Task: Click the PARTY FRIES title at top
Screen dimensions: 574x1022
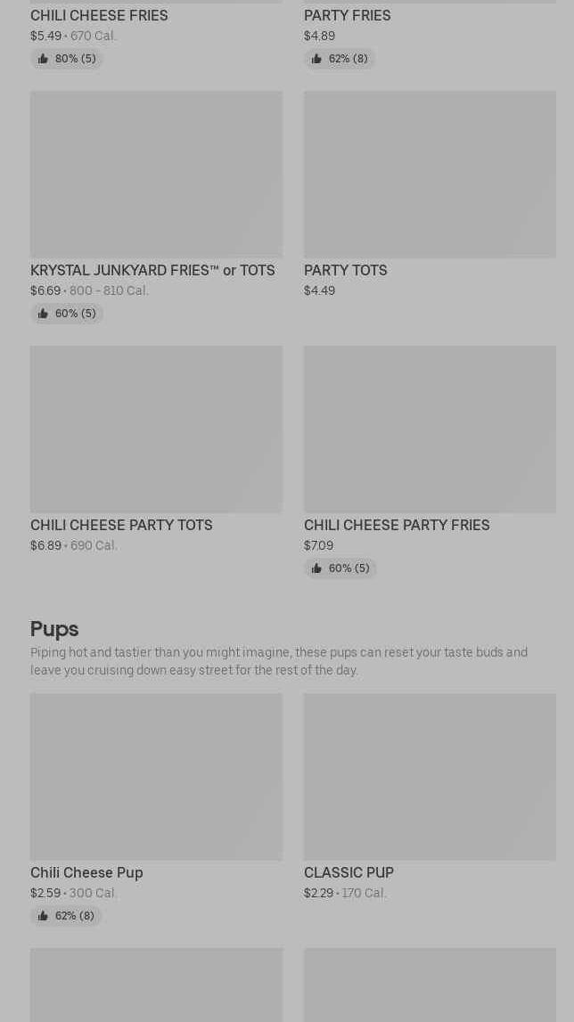Action: tap(347, 15)
